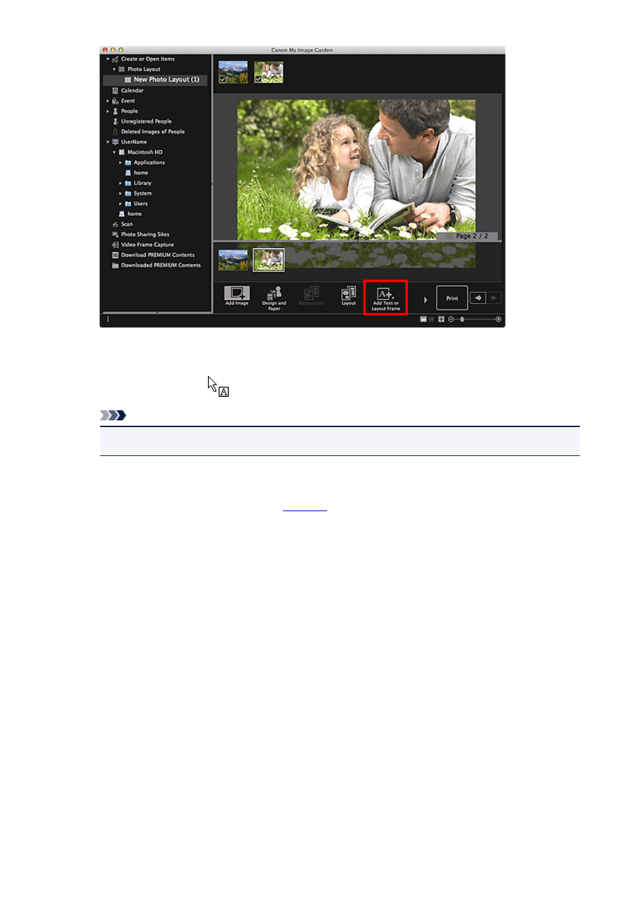The height and width of the screenshot is (908, 642).
Task: Go to the previous page arrow
Action: click(478, 298)
